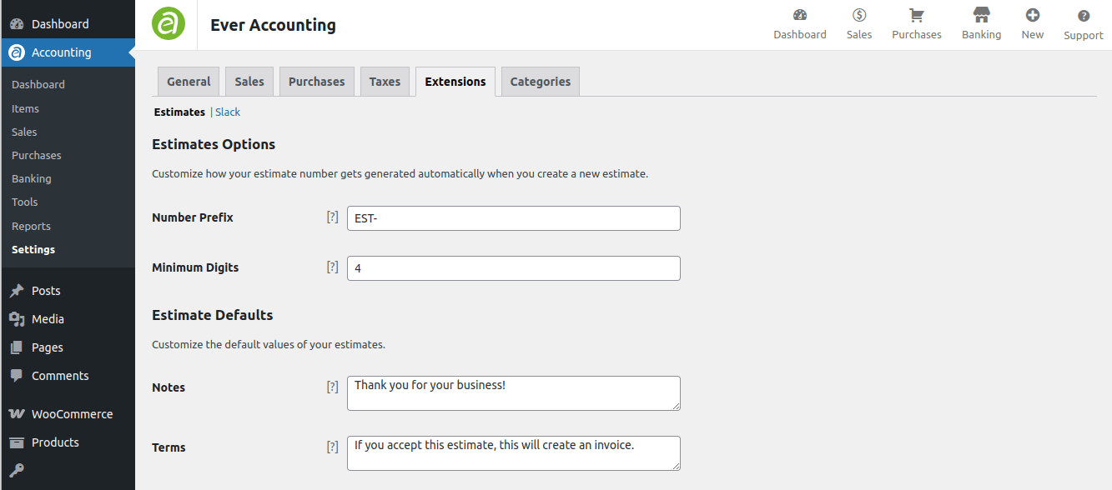Show help tooltip for Terms
This screenshot has height=490, width=1112.
pyautogui.click(x=332, y=447)
